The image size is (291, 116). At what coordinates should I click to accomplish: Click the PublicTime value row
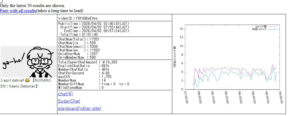(93, 23)
